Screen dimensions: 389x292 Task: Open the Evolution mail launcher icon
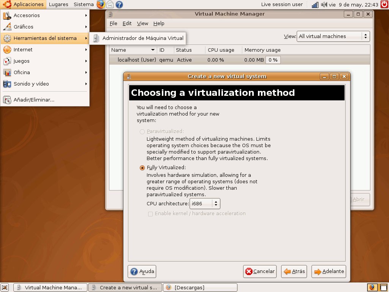coord(110,5)
